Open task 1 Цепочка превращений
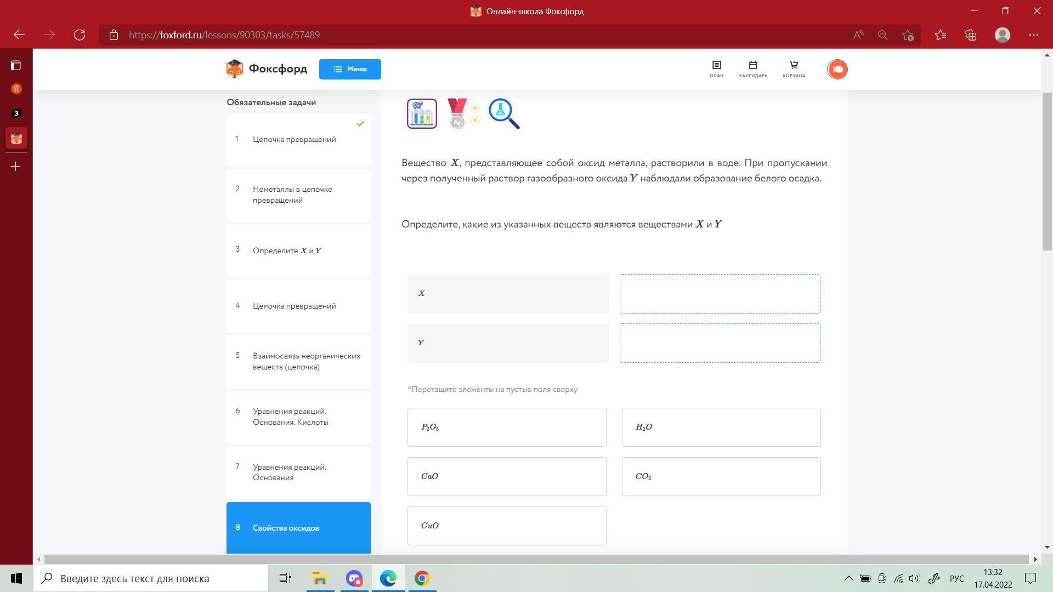The width and height of the screenshot is (1053, 592). pos(298,139)
